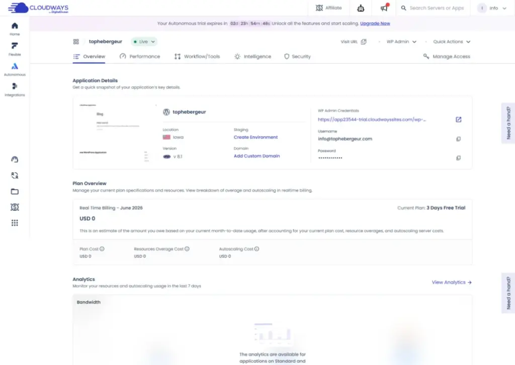Open the Quick Actions dropdown

point(452,42)
